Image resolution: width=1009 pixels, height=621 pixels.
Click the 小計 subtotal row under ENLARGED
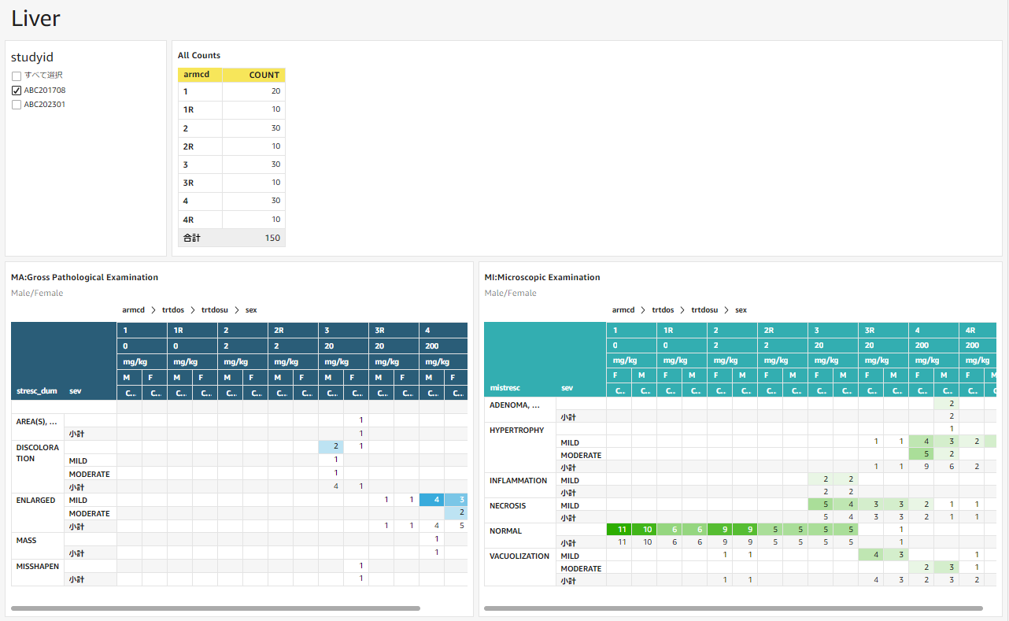[x=76, y=525]
